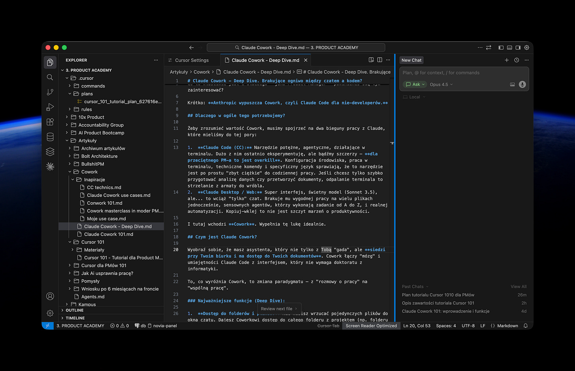Open the Extensions icon in activity bar

coord(50,122)
